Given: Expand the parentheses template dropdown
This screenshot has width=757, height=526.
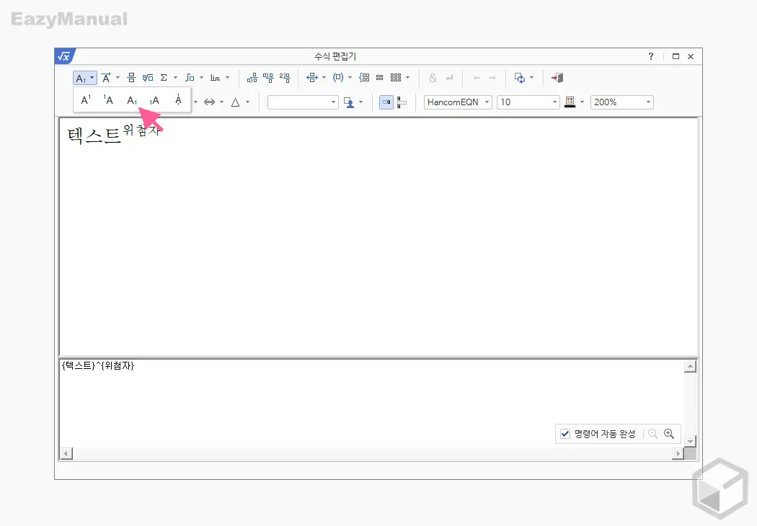Looking at the screenshot, I should pos(348,77).
